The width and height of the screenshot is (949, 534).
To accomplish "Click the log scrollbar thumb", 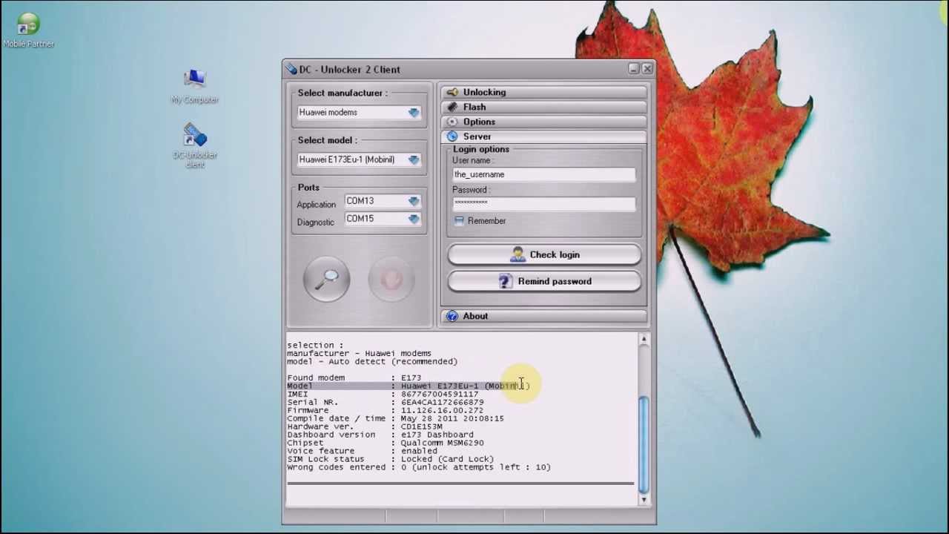I will point(644,444).
